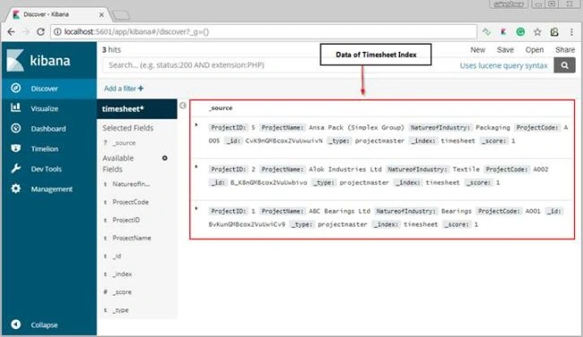Select the ProjectCode field

click(131, 203)
